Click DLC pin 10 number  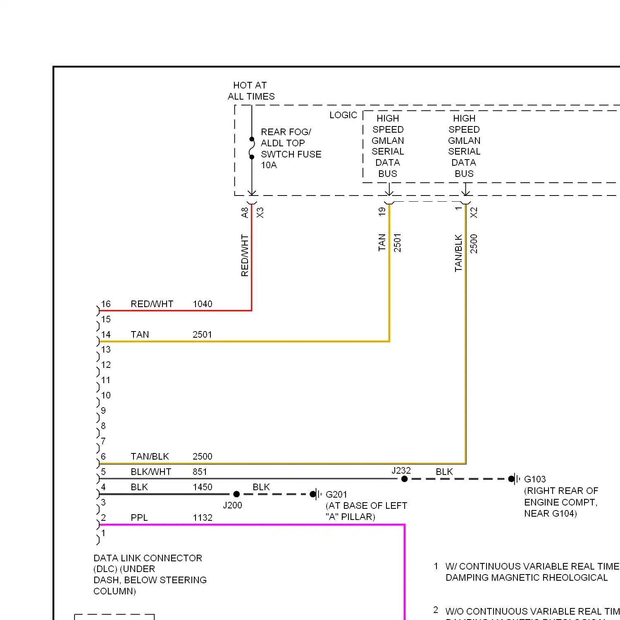pos(106,395)
